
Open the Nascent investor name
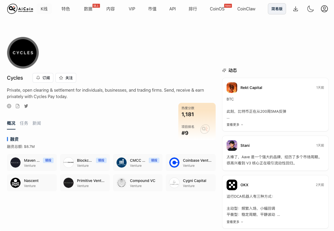point(31,181)
